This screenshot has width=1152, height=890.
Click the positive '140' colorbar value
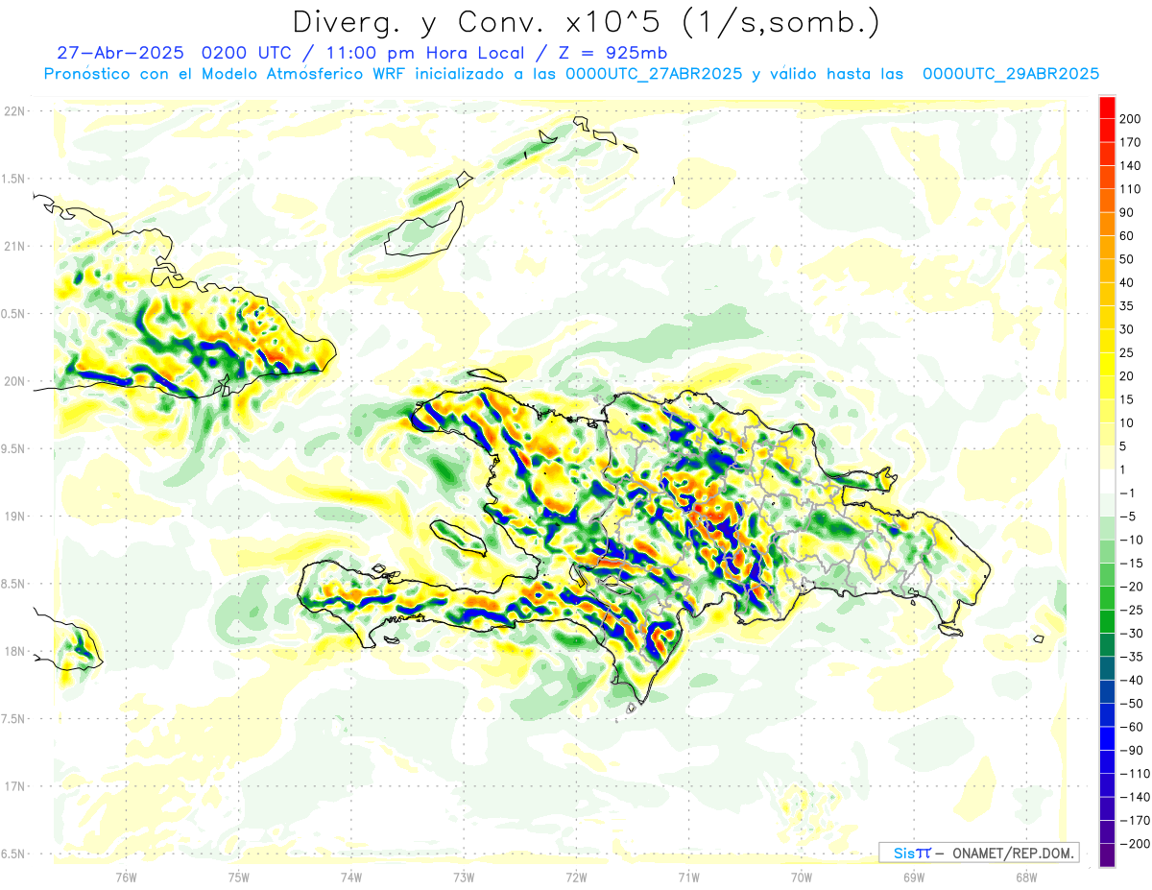point(1131,165)
